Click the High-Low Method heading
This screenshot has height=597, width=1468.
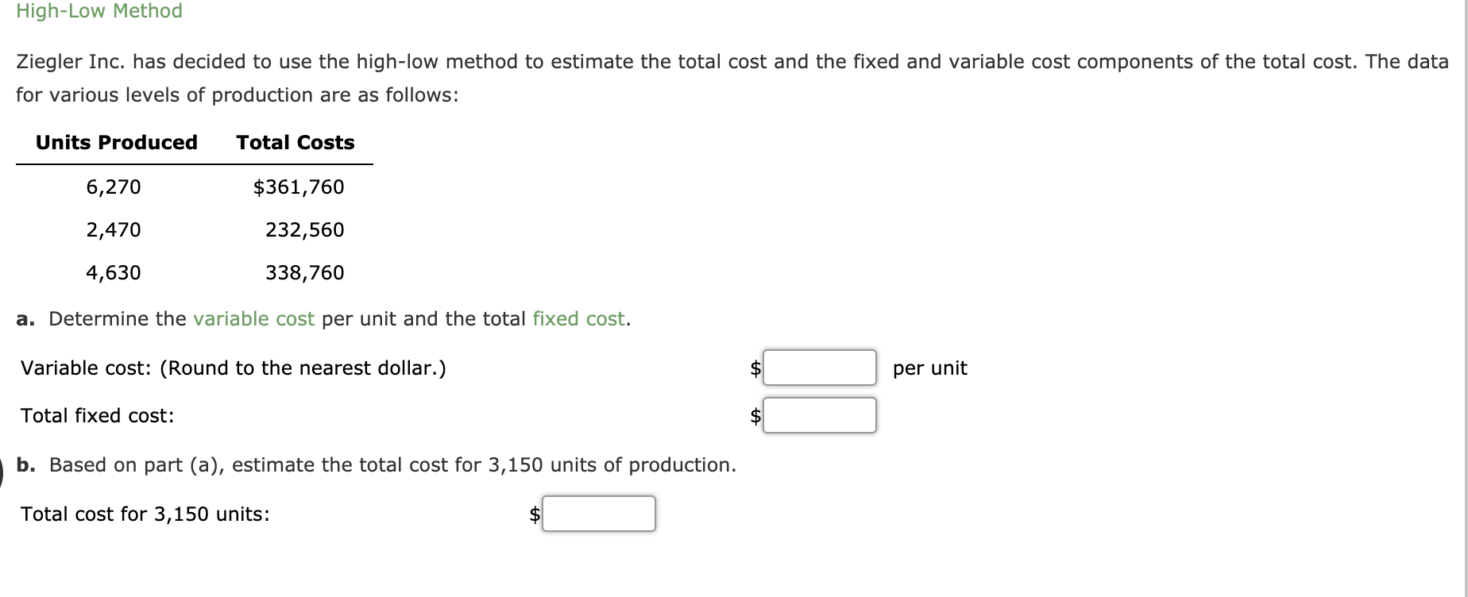[x=99, y=11]
